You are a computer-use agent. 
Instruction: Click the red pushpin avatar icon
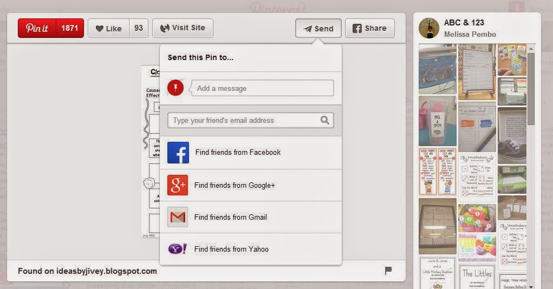click(175, 88)
